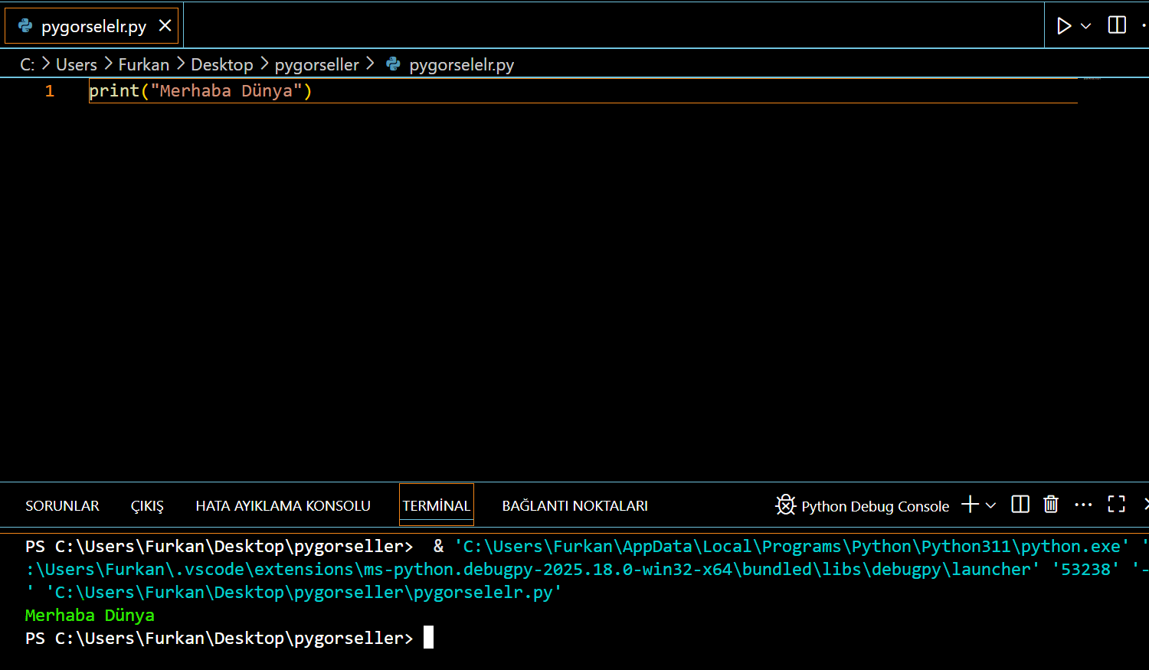Run the Python file with play icon
This screenshot has width=1149, height=670.
pyautogui.click(x=1063, y=26)
